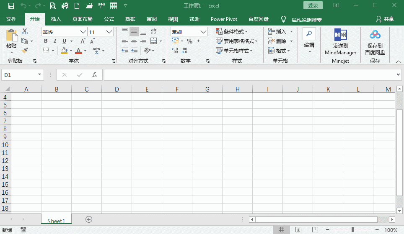Align text left
This screenshot has height=234, width=404.
[125, 41]
